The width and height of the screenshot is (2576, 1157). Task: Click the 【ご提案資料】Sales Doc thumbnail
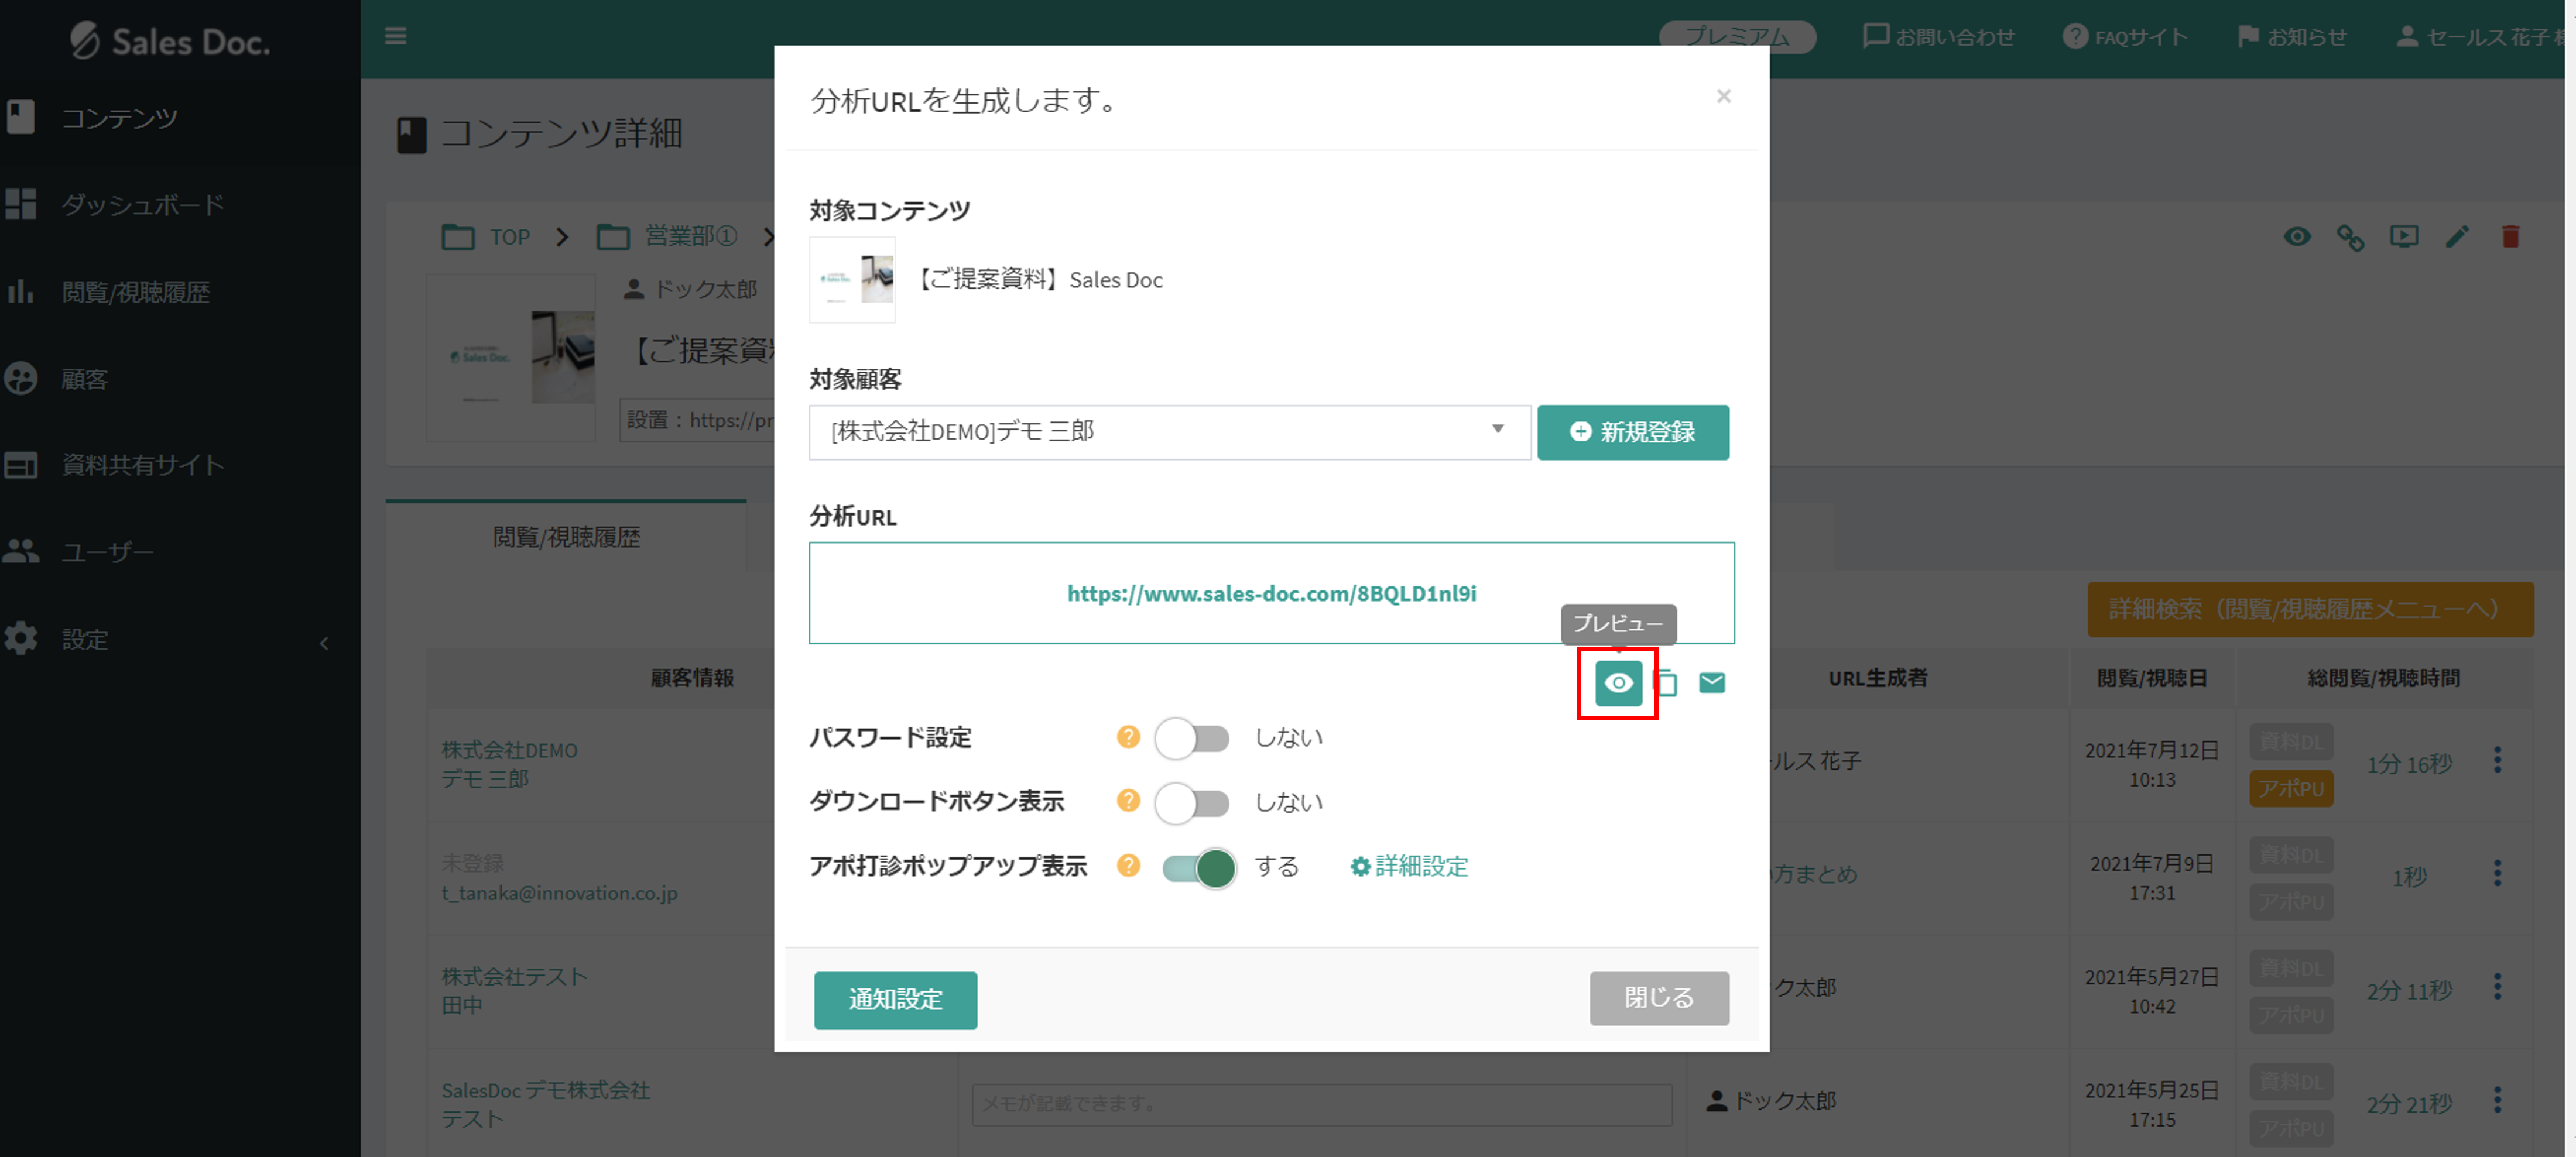(852, 280)
